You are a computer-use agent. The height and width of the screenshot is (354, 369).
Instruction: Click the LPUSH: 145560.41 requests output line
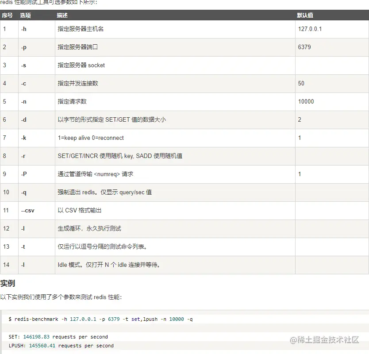61,346
